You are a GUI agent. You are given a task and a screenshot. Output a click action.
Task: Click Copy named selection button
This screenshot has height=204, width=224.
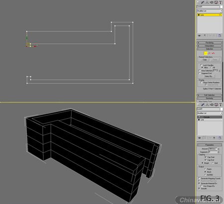click(205, 60)
